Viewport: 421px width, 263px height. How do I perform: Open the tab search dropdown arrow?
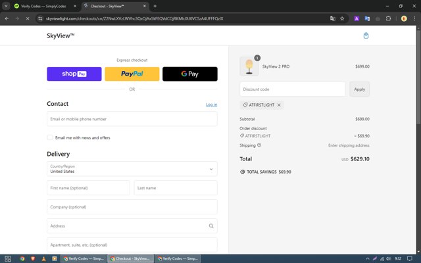[x=6, y=6]
